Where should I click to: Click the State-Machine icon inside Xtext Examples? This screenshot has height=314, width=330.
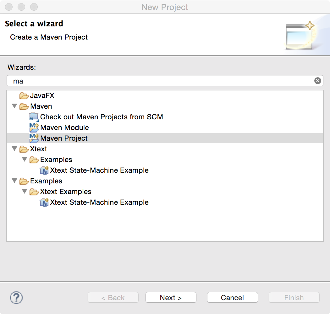coord(44,203)
